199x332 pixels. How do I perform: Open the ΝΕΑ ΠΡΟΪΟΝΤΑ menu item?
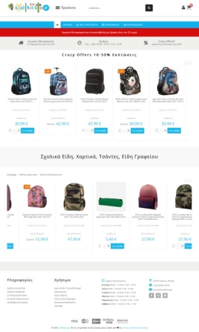[87, 25]
